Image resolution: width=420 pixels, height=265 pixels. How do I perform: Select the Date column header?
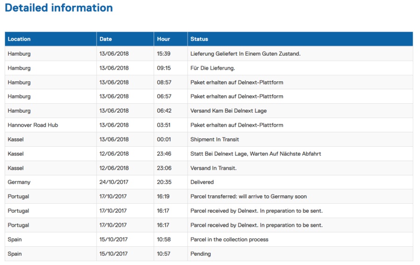click(x=106, y=39)
